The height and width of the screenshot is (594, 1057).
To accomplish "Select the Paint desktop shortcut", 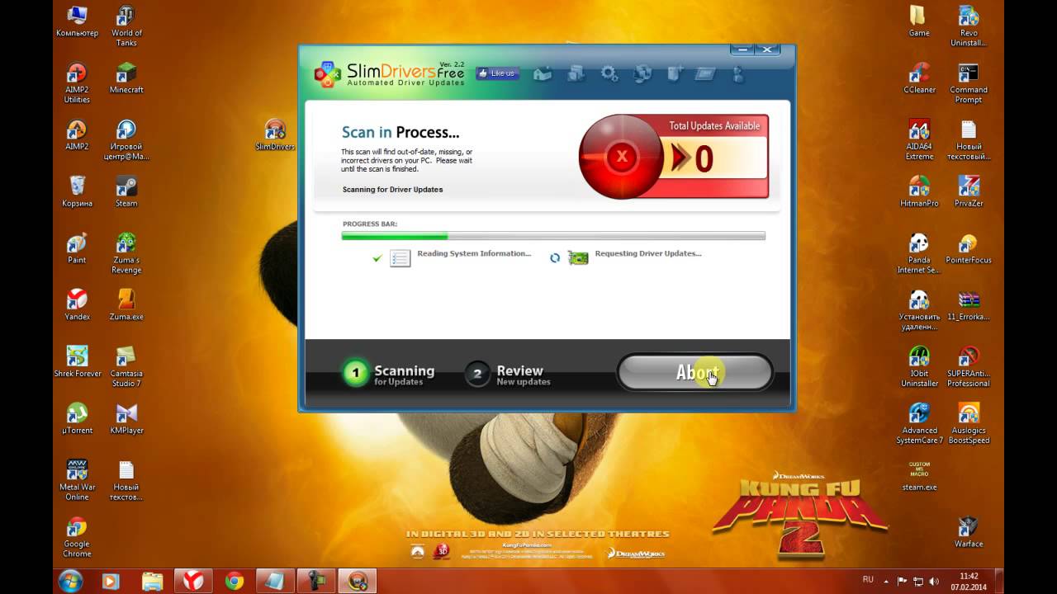I will (77, 248).
